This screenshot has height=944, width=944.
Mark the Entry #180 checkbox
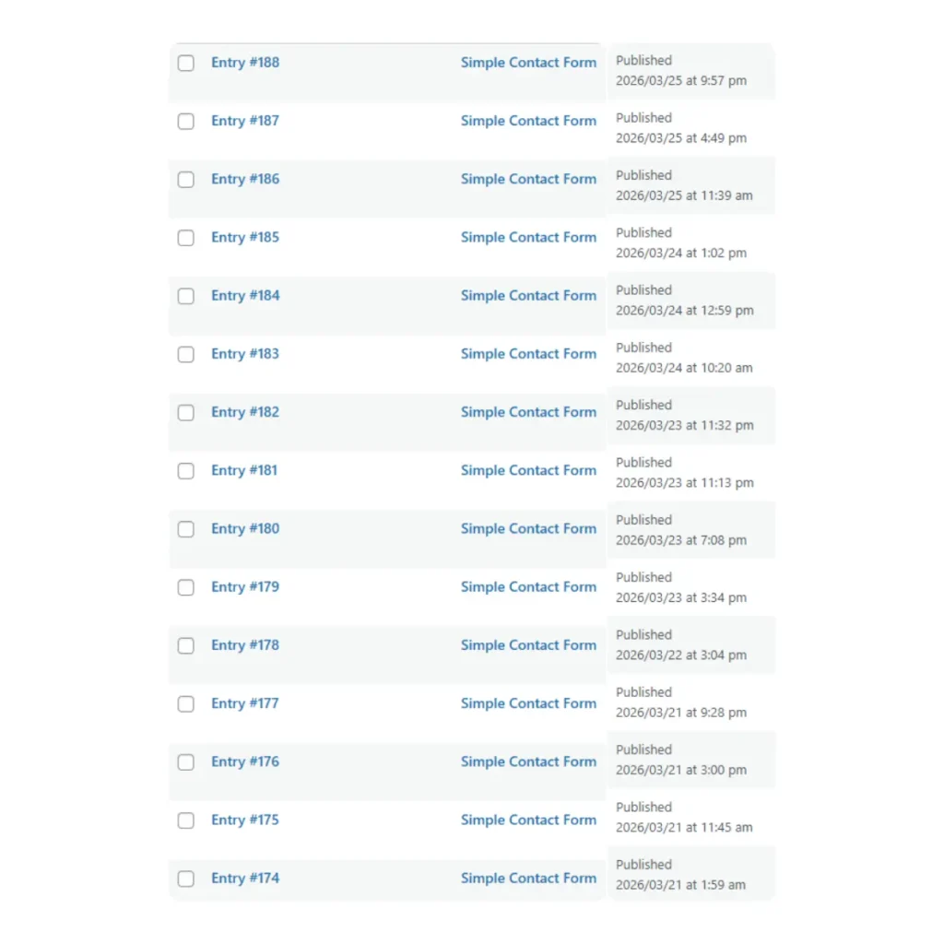point(186,529)
